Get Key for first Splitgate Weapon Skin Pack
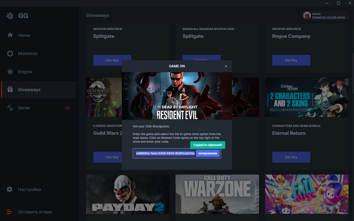354x221 pixels. click(112, 60)
